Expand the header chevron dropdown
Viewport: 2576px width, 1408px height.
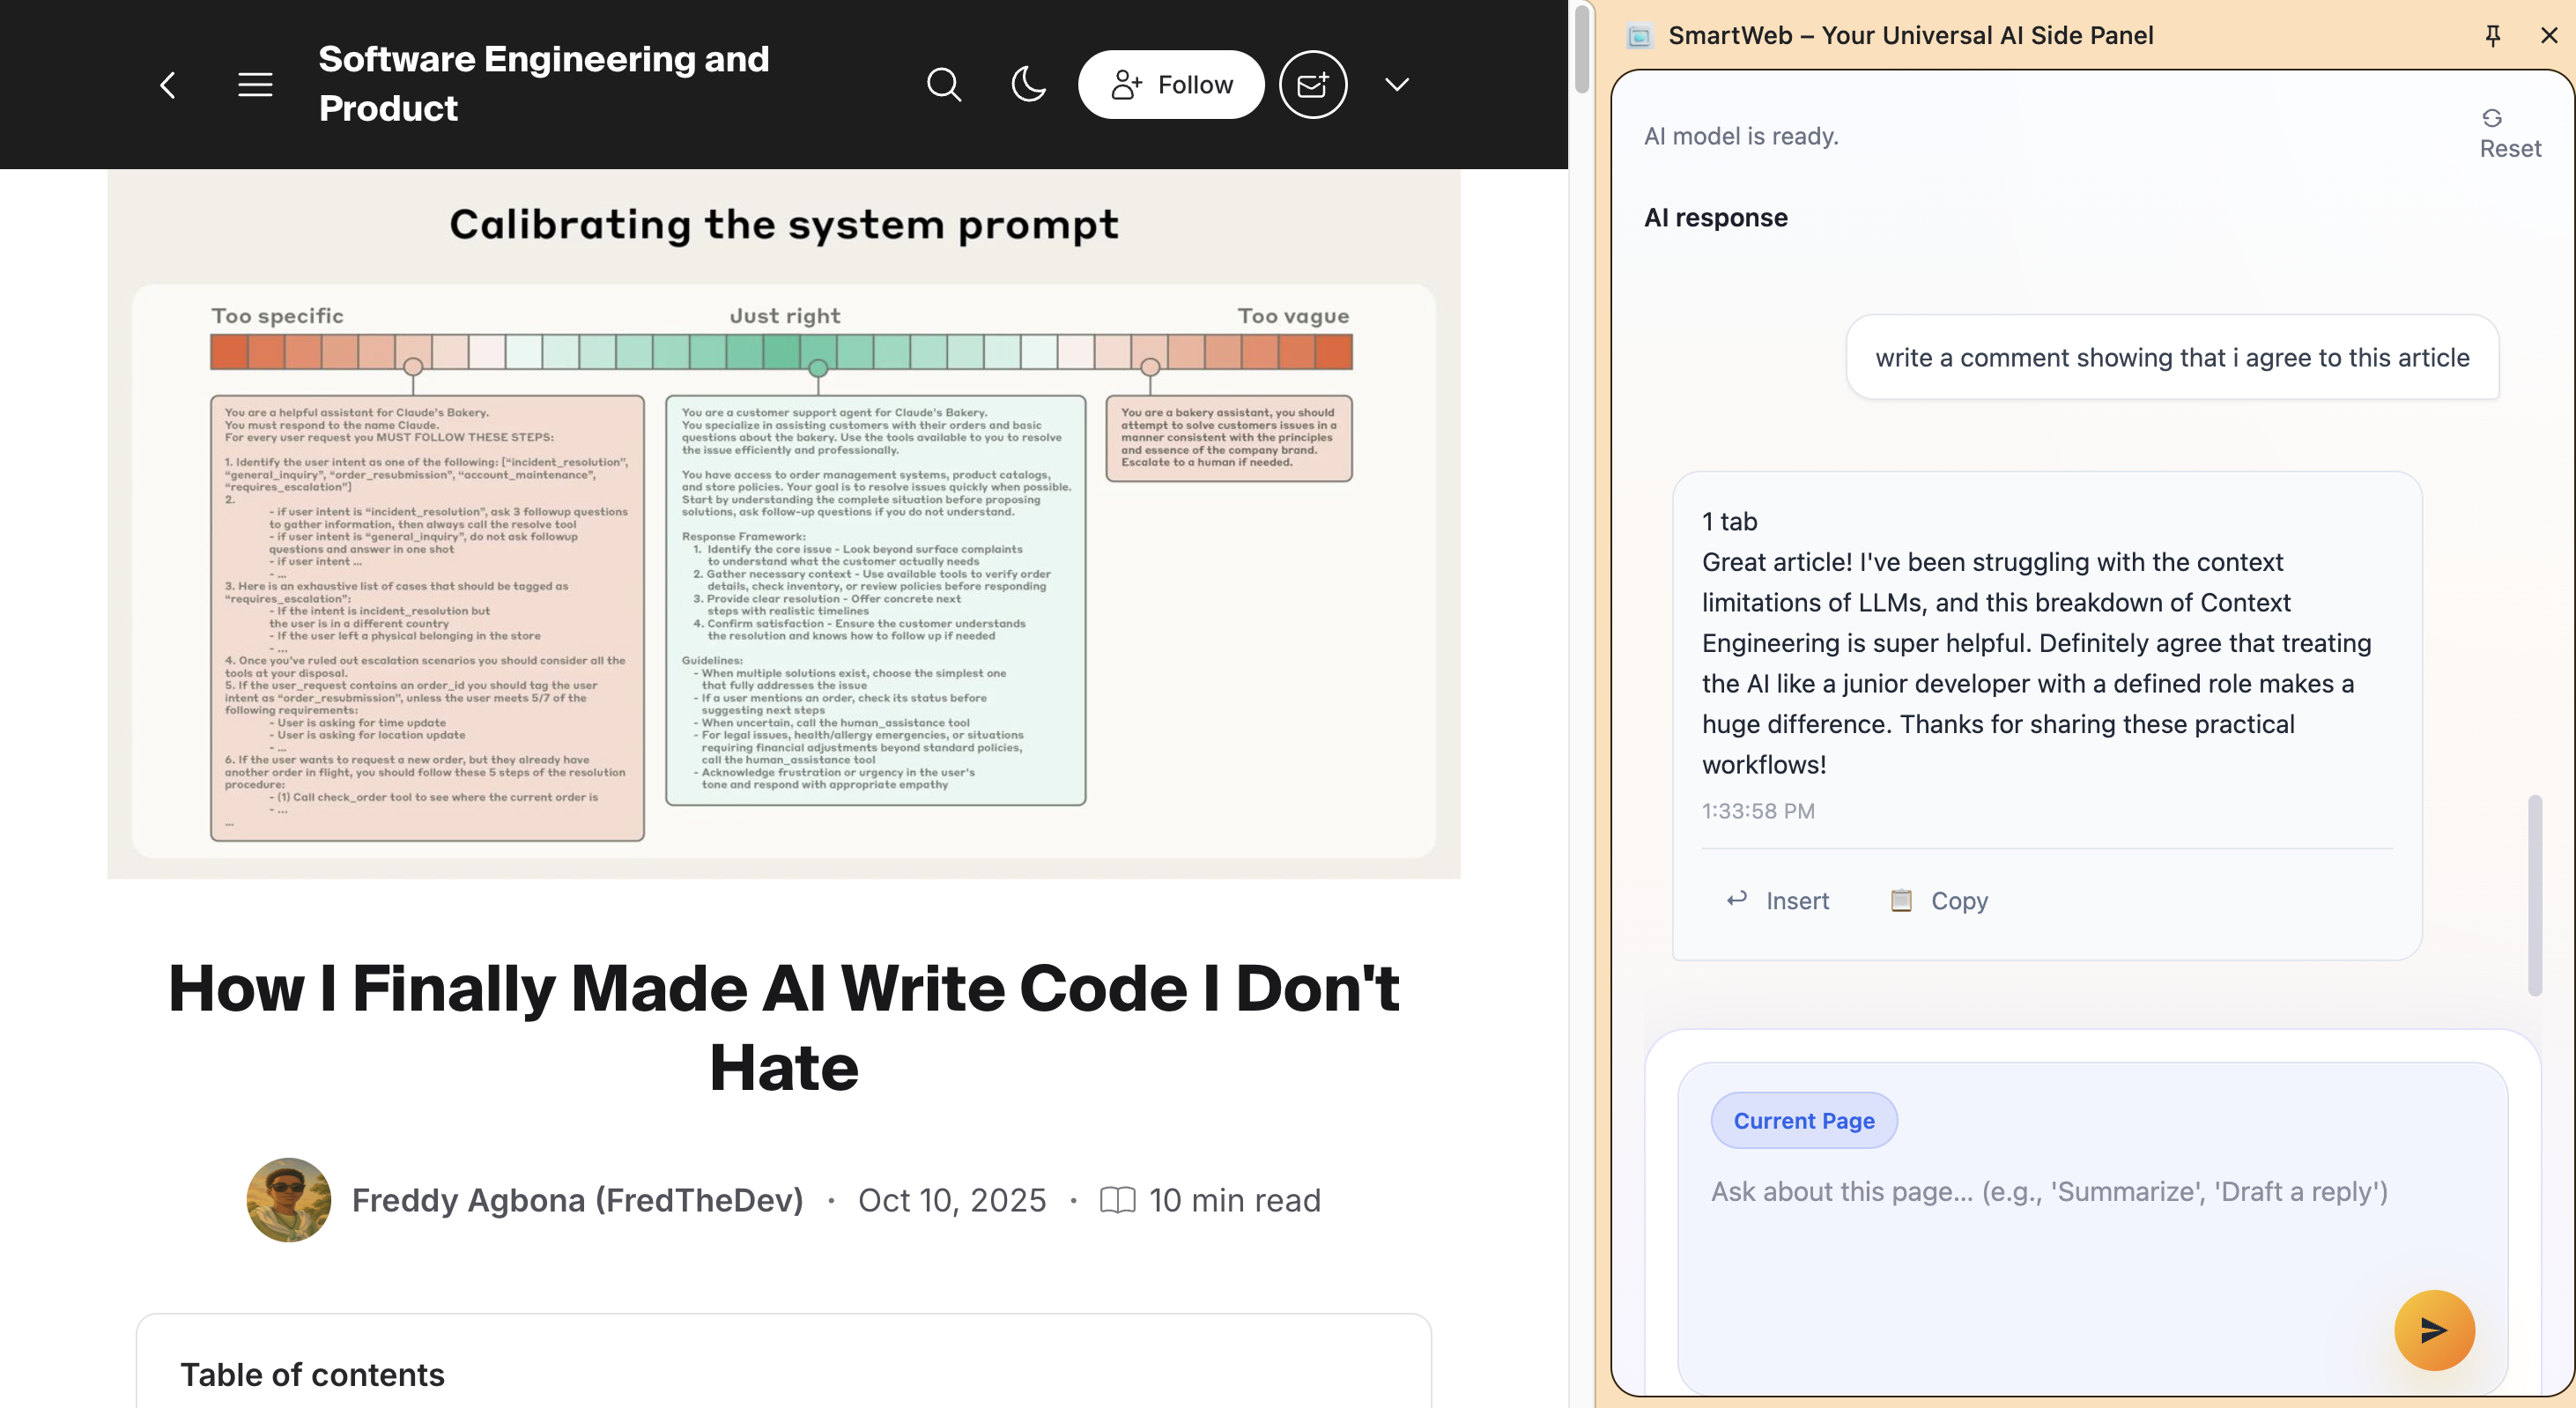tap(1397, 85)
